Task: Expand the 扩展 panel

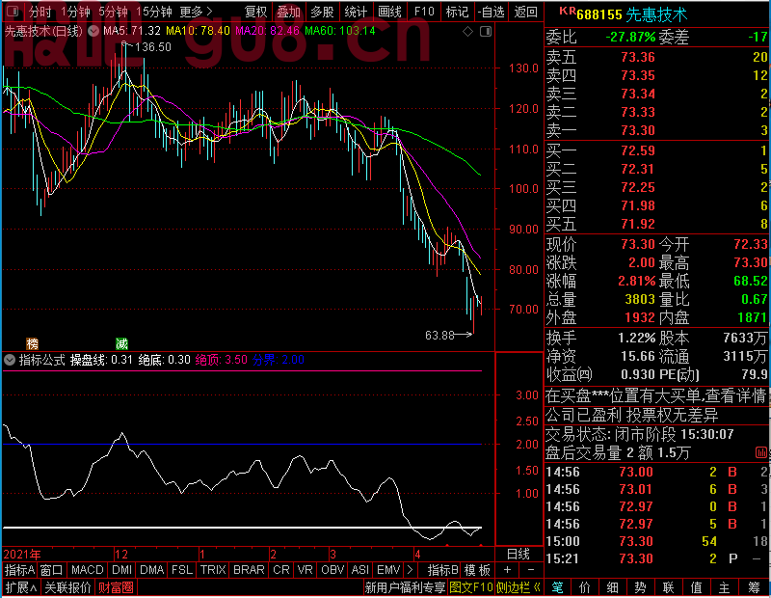Action: 20,587
